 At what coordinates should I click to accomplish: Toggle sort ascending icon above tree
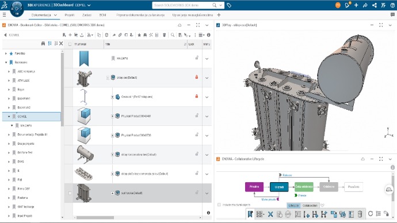[49, 44]
